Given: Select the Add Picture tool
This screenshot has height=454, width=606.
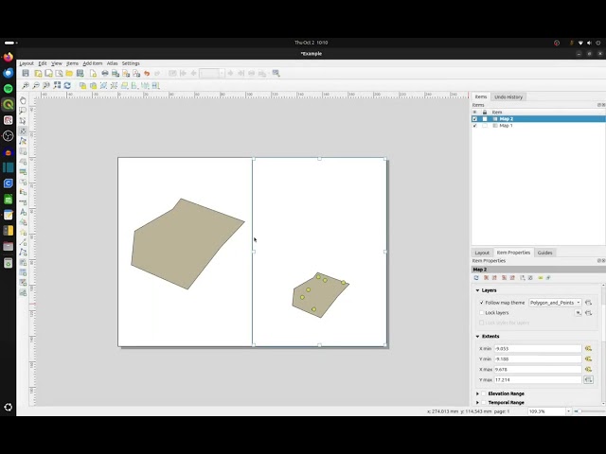Looking at the screenshot, I should [x=23, y=172].
